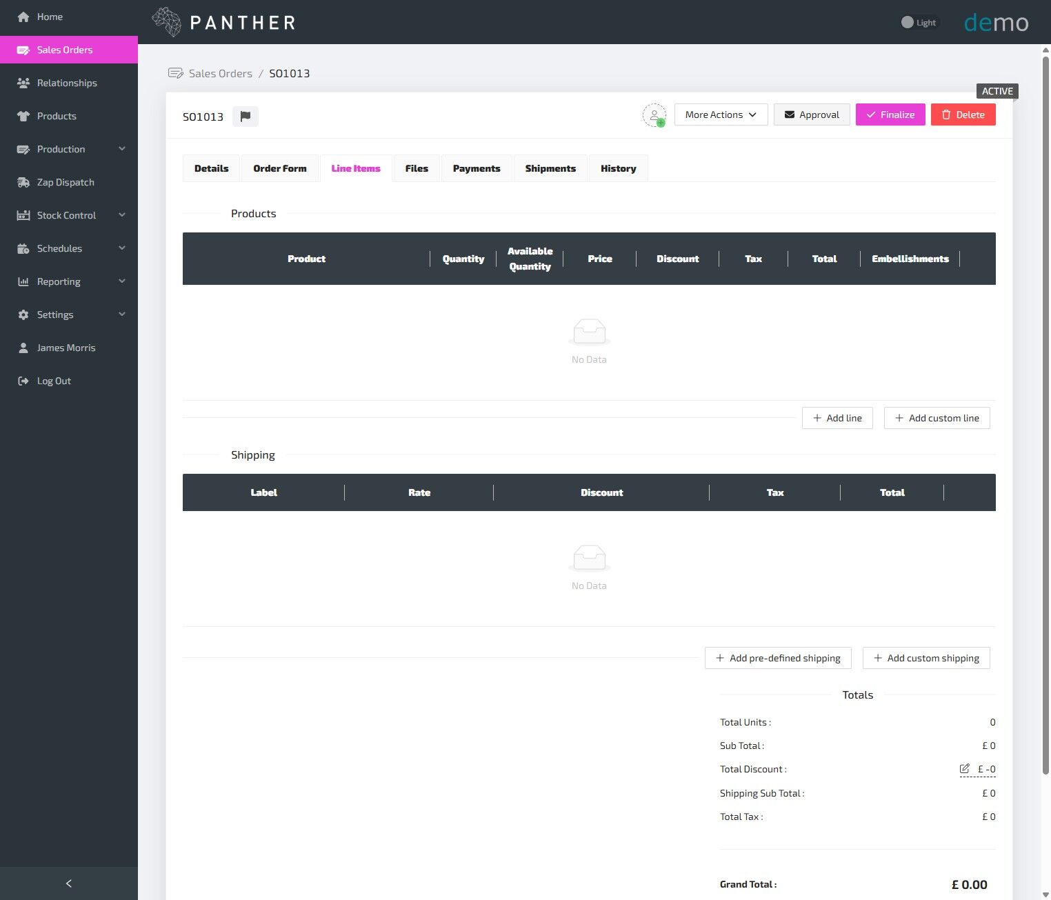Expand the Schedules submenu chevron

pos(122,248)
